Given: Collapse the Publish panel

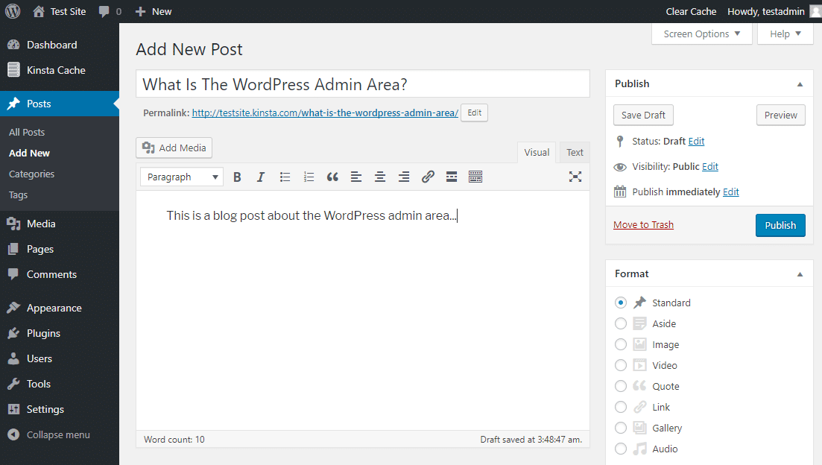Looking at the screenshot, I should pos(800,83).
